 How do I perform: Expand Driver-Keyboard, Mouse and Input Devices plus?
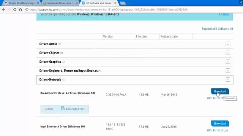[228, 71]
